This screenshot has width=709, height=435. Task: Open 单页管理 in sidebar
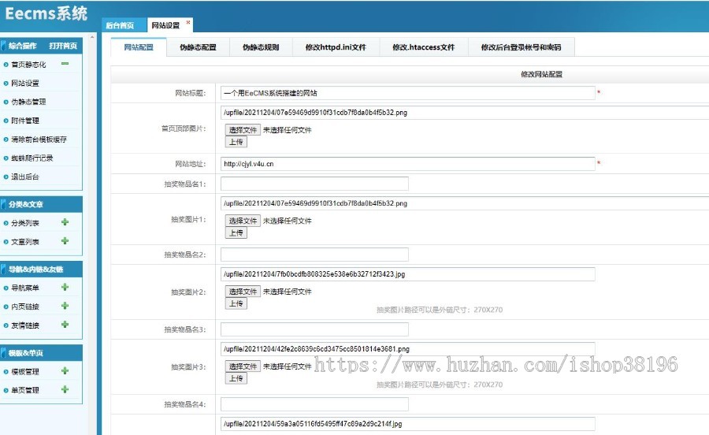25,390
